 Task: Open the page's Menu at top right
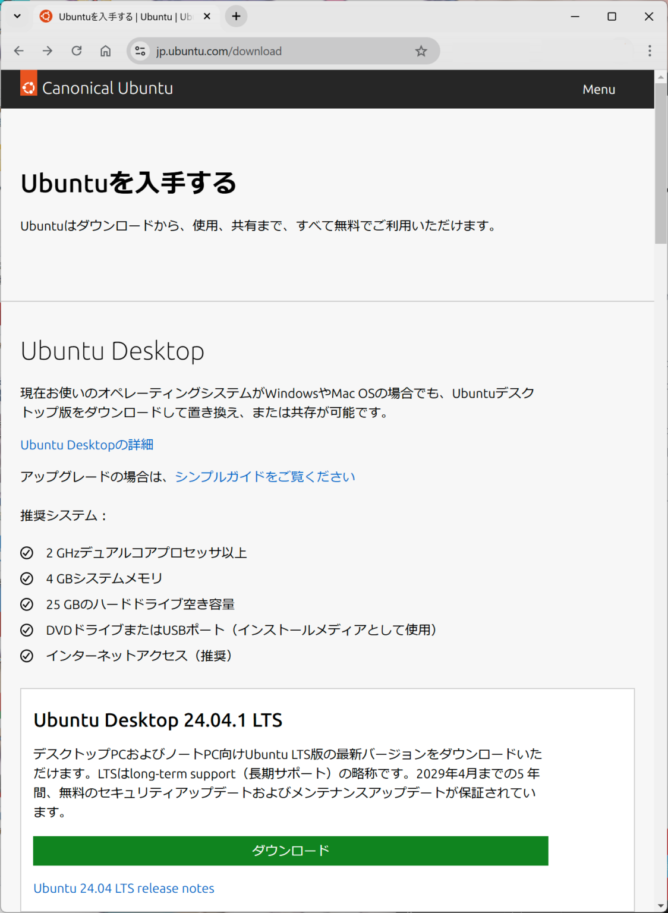[598, 89]
